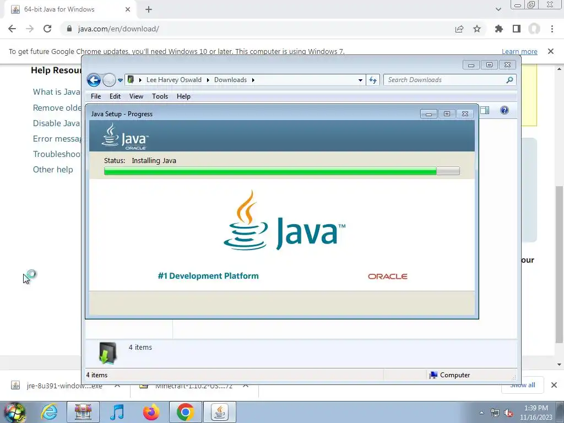564x423 pixels.
Task: Open network tray icon
Action: 495,413
